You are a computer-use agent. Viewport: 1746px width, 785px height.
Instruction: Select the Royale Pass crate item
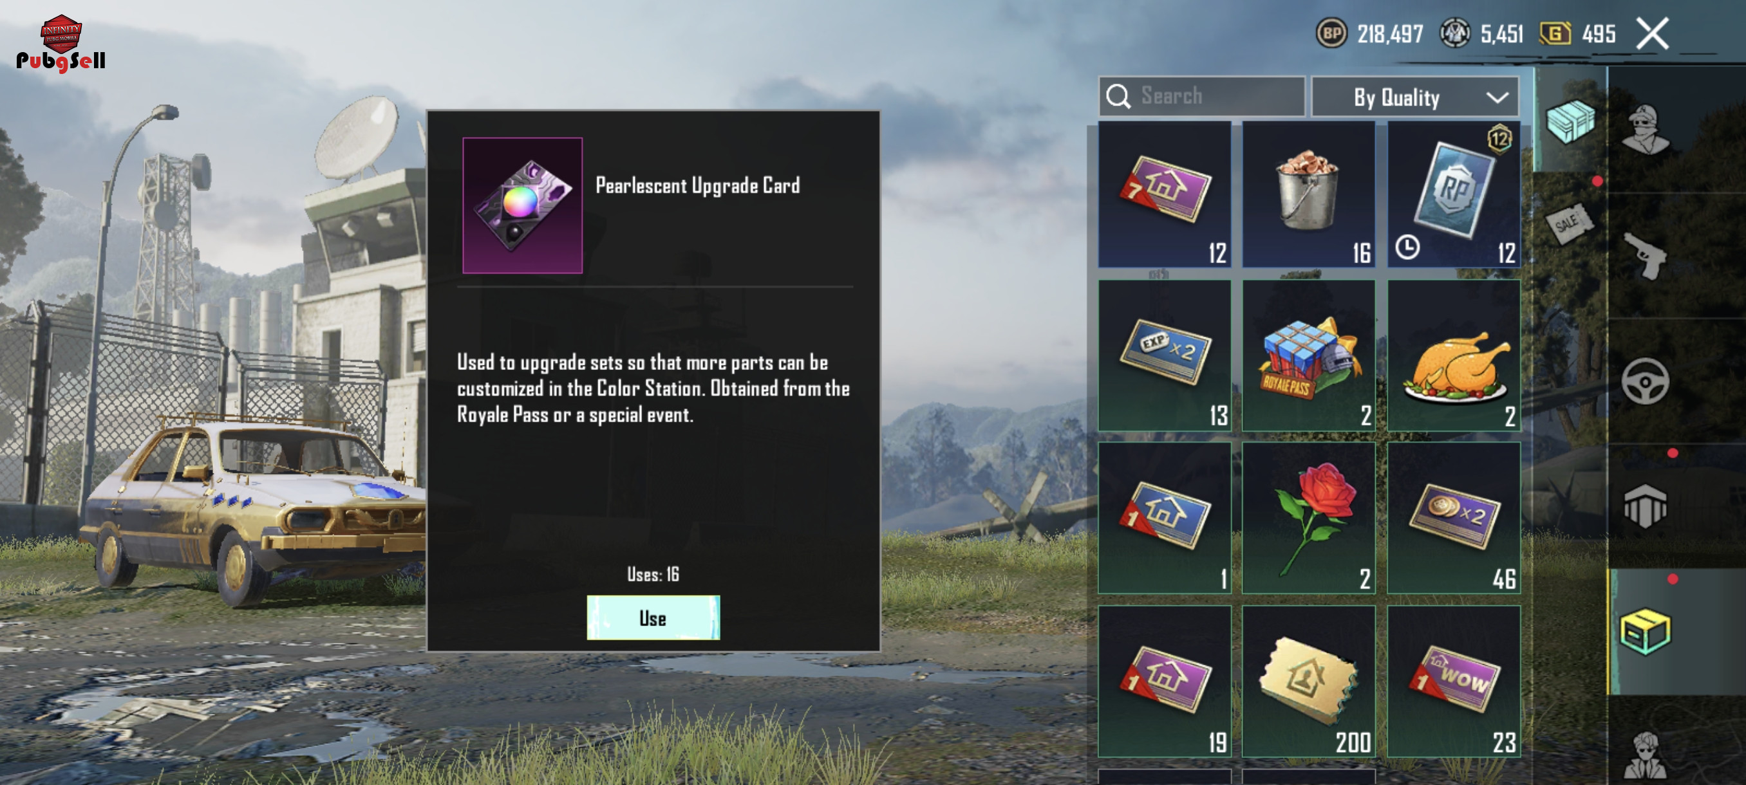(1308, 355)
